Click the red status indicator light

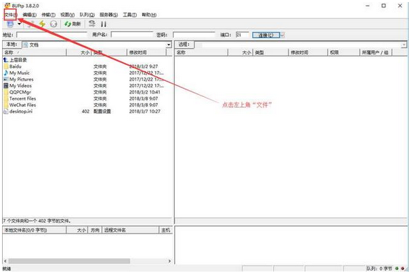pos(403,268)
